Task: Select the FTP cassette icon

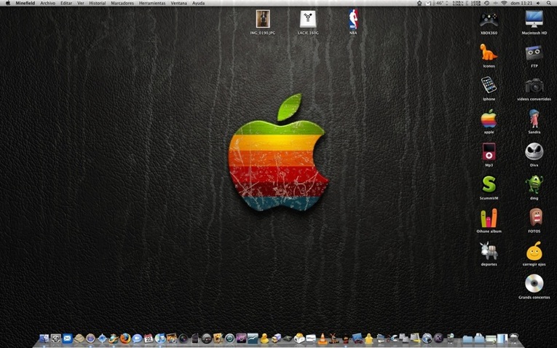Action: click(x=534, y=52)
